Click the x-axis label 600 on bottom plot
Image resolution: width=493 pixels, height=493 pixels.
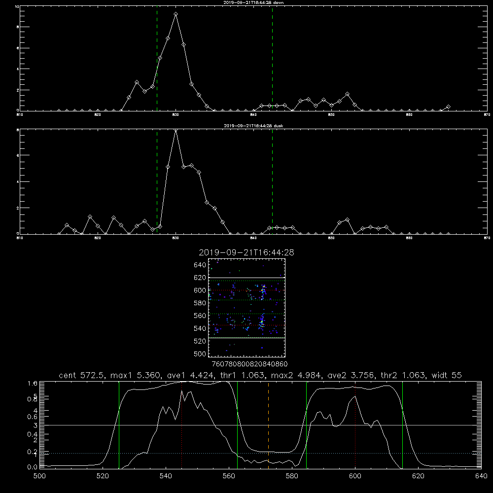[x=355, y=476]
